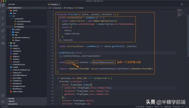This screenshot has width=189, height=108.
Task: Open CHANGELOG.md in explorer
Action: pos(27,65)
